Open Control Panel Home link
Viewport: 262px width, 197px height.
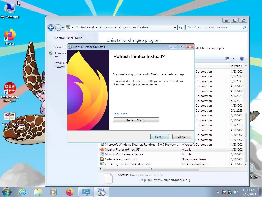pos(68,38)
